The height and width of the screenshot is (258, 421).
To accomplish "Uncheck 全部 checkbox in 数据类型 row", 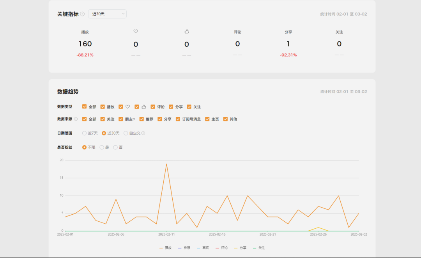I will [84, 107].
